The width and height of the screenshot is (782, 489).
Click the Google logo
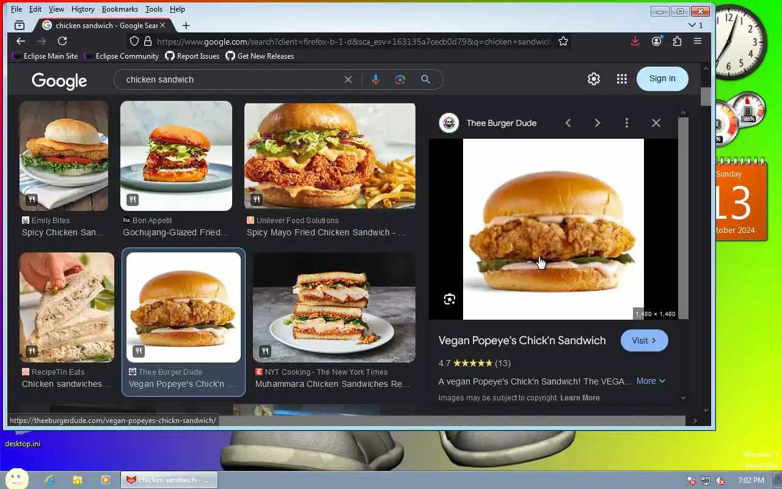pyautogui.click(x=59, y=81)
